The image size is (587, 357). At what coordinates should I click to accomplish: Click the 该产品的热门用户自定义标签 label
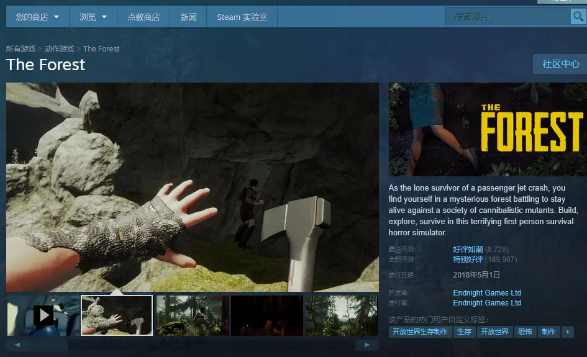pos(439,320)
